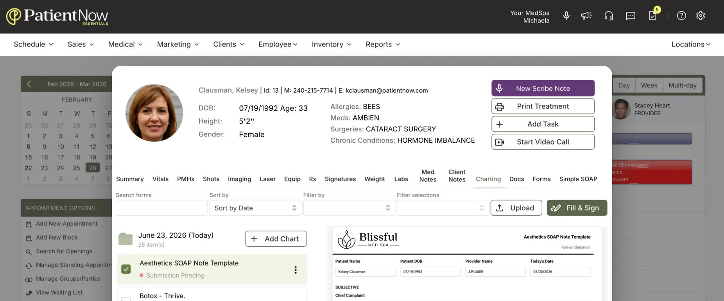Viewport: 724px width, 301px height.
Task: Open the Filter by dropdown
Action: click(x=349, y=208)
